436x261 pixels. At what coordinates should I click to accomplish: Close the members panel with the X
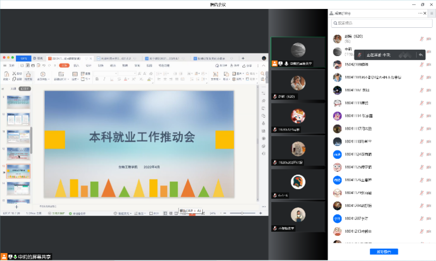pyautogui.click(x=425, y=13)
